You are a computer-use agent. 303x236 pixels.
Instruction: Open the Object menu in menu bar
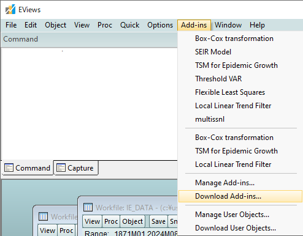pos(55,25)
